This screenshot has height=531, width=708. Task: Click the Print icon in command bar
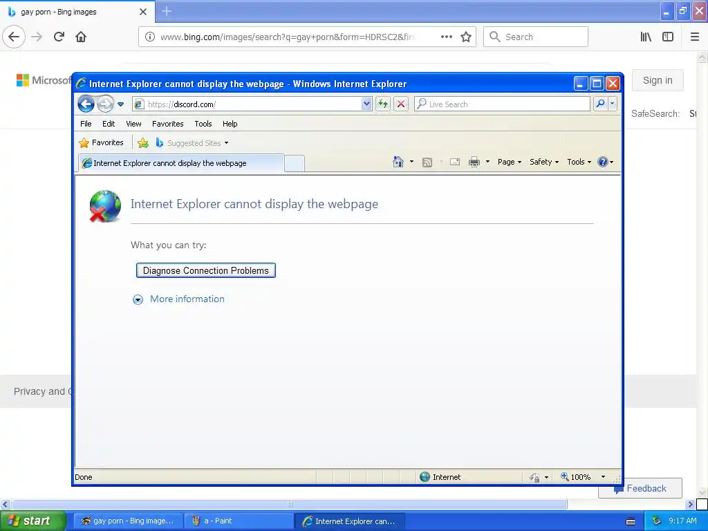pyautogui.click(x=474, y=162)
